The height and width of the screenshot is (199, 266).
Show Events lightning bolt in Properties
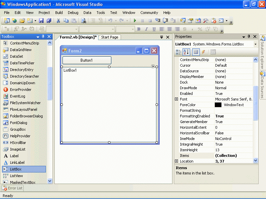click(203, 52)
